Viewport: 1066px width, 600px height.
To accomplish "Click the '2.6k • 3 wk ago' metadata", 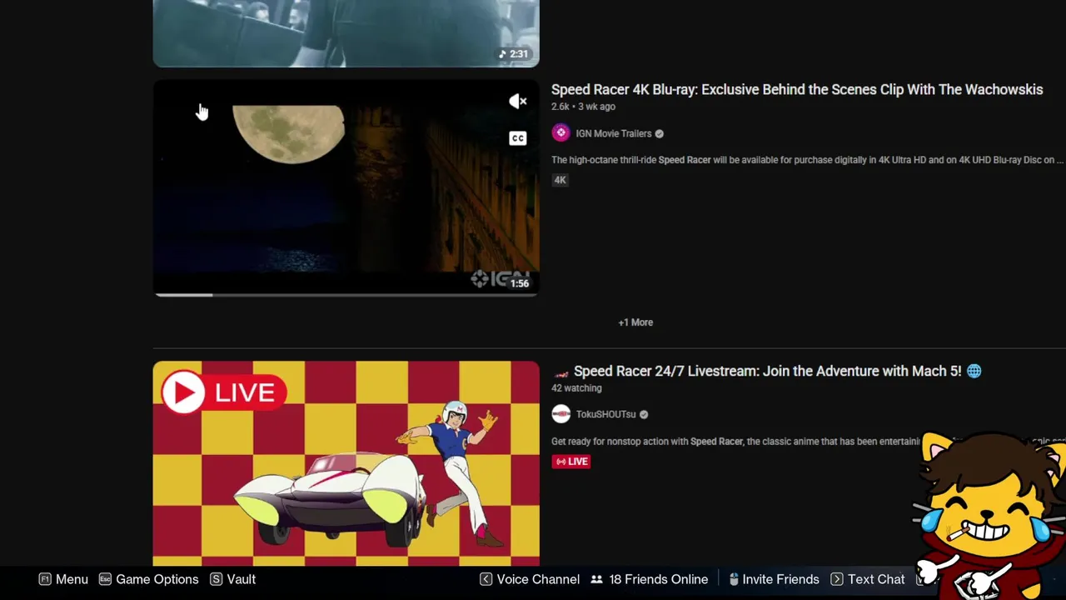I will pyautogui.click(x=583, y=107).
